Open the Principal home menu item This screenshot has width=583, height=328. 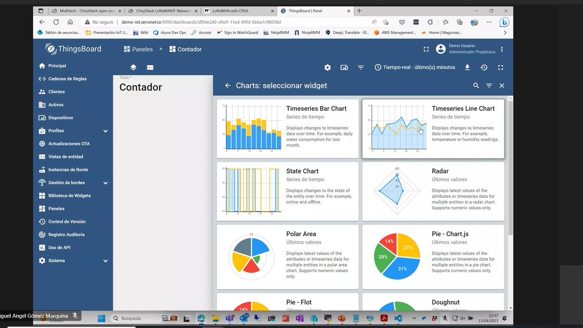tap(73, 66)
